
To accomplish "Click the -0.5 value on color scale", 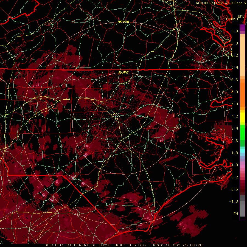I will (x=234, y=189).
